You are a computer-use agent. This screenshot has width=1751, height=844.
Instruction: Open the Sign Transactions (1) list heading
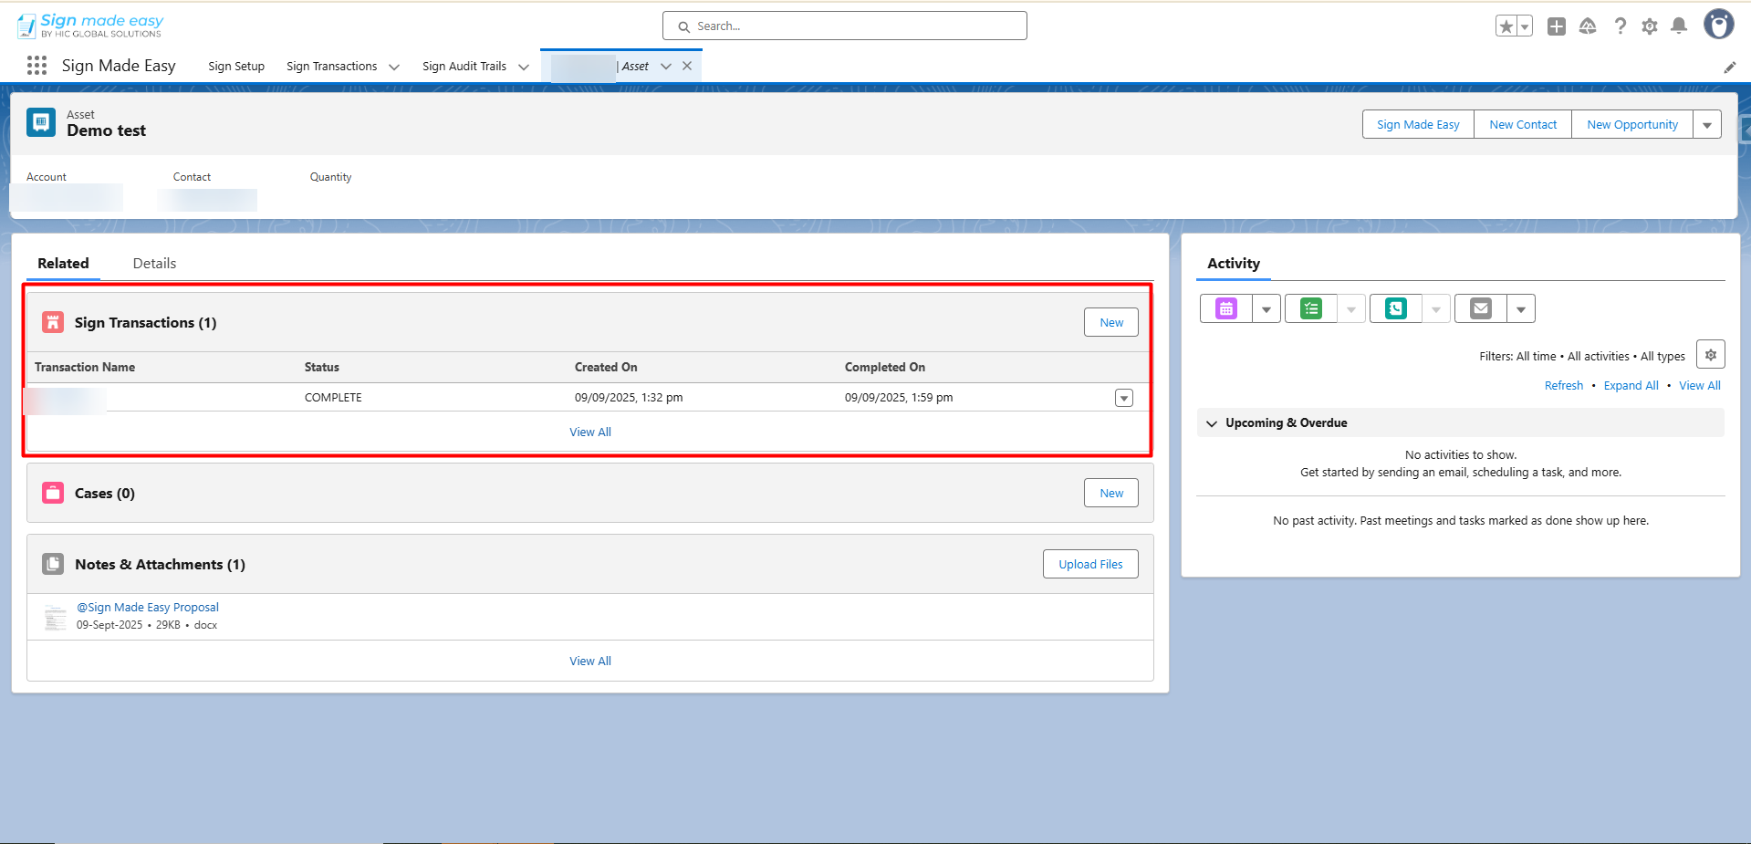146,322
